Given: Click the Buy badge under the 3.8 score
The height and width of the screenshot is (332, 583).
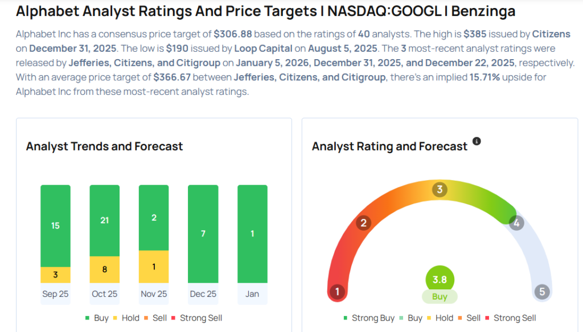Looking at the screenshot, I should (440, 297).
